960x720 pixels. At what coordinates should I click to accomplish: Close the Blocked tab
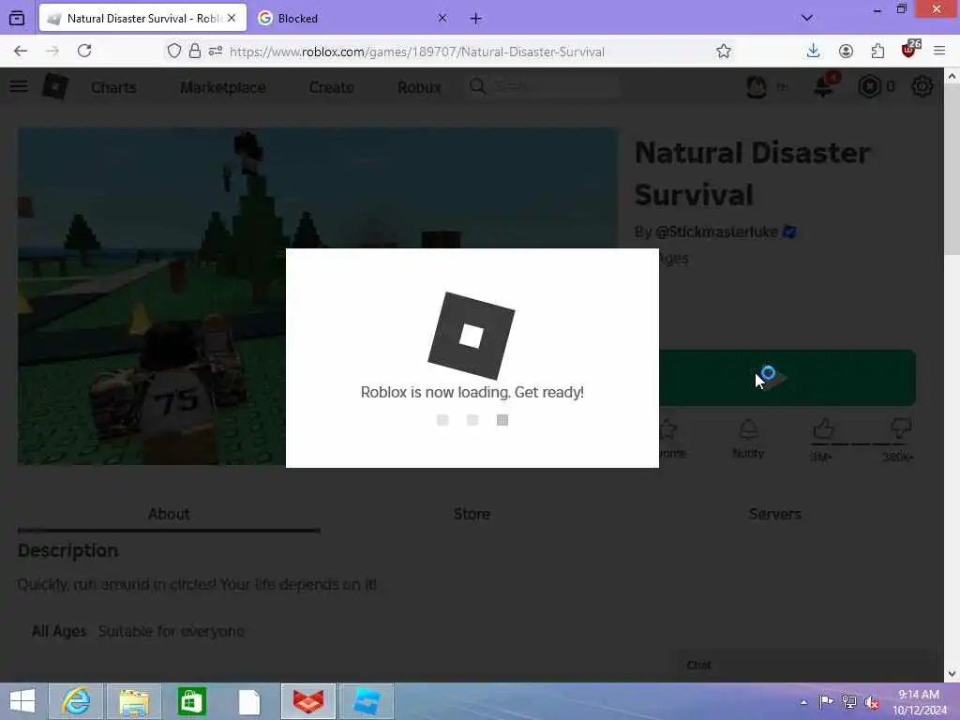pyautogui.click(x=442, y=19)
